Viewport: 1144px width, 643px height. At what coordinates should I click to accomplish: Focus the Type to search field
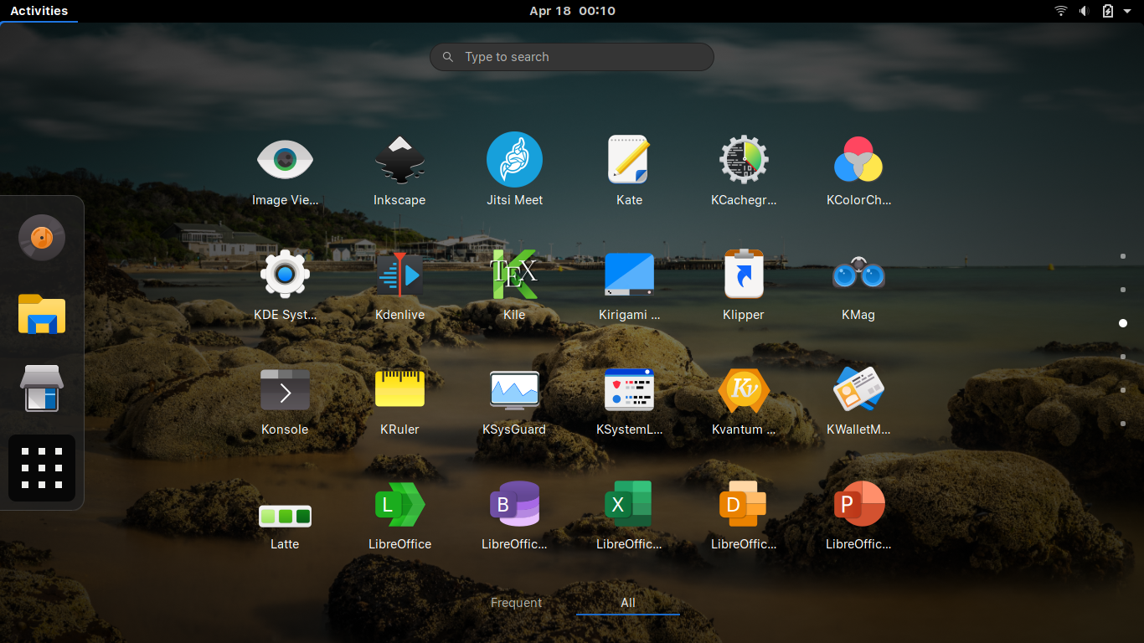coord(572,57)
